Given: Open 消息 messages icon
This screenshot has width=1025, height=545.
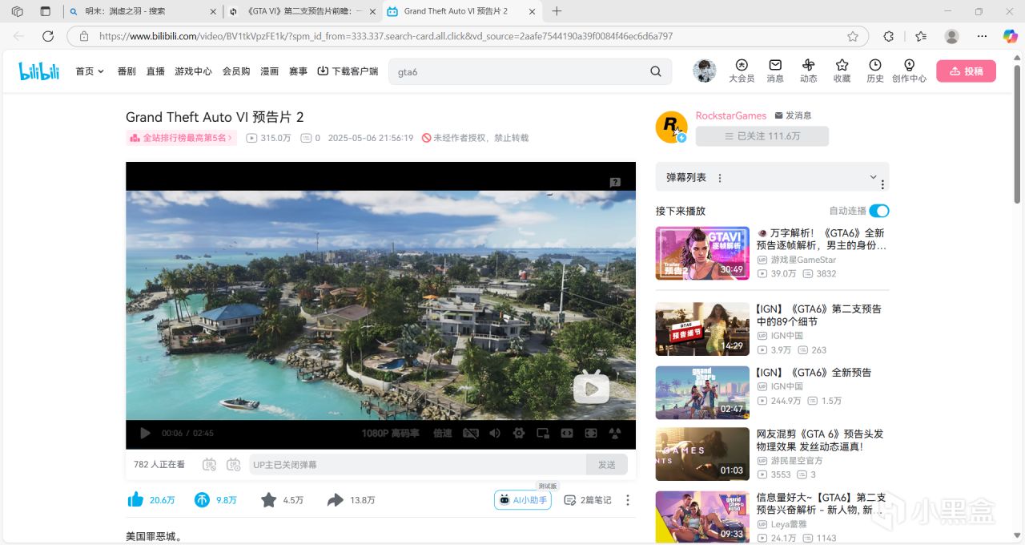Looking at the screenshot, I should pos(775,71).
